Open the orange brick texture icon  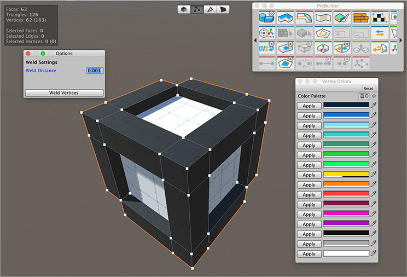(361, 18)
